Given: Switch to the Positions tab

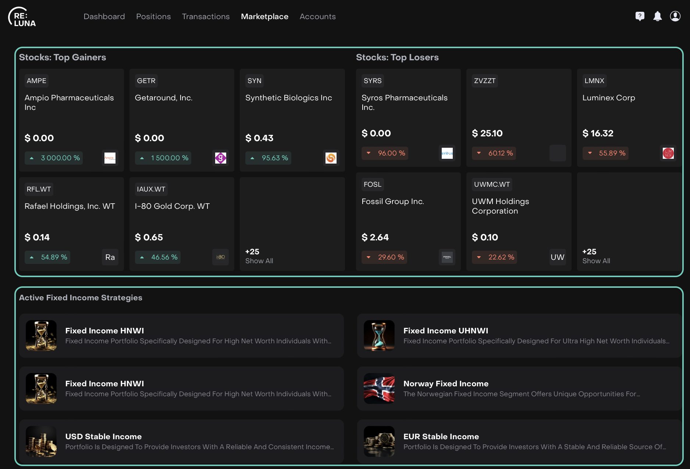Looking at the screenshot, I should 153,17.
